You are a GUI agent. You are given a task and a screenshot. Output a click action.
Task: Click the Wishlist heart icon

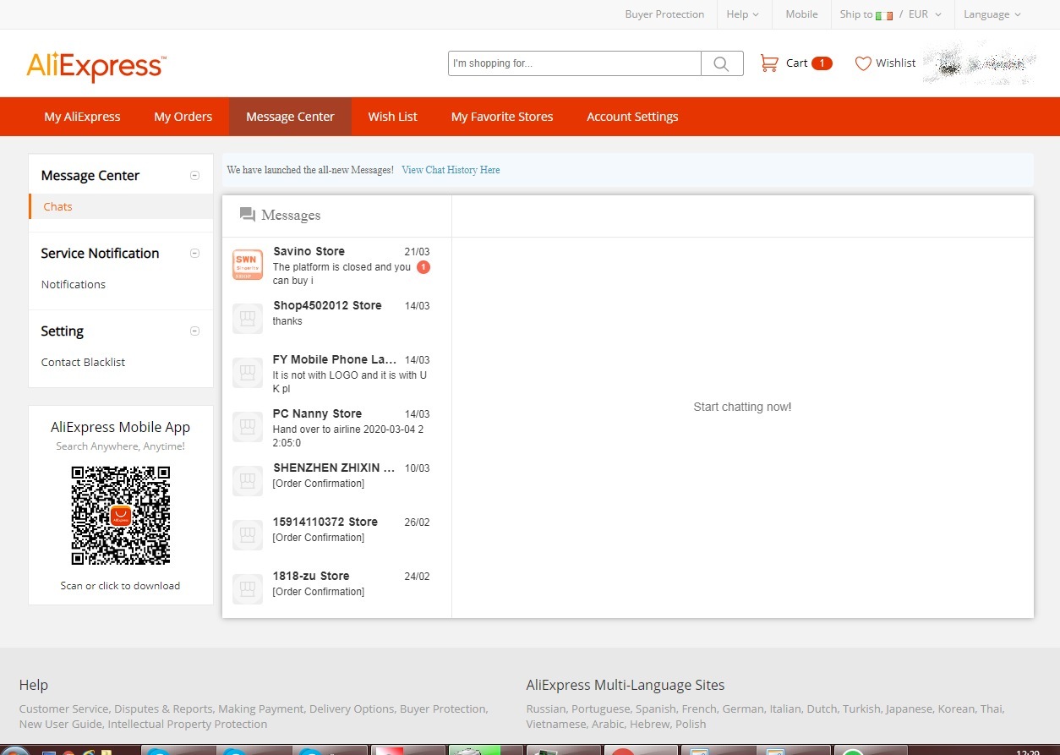(863, 63)
